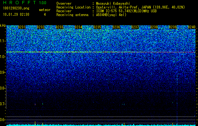
Task: Click the Receiver field label
Action: click(x=64, y=11)
